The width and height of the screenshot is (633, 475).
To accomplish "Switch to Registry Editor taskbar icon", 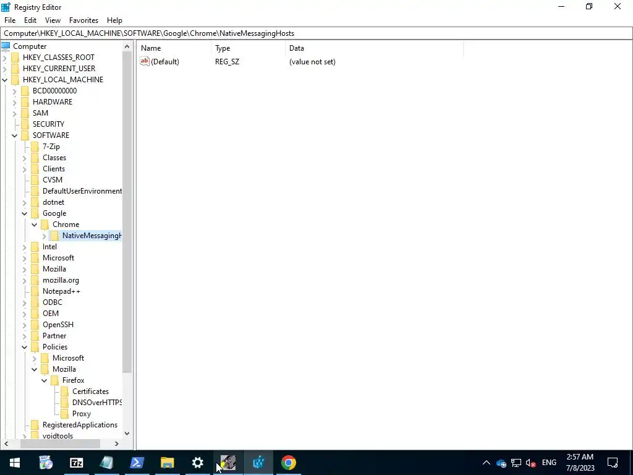I will point(258,463).
